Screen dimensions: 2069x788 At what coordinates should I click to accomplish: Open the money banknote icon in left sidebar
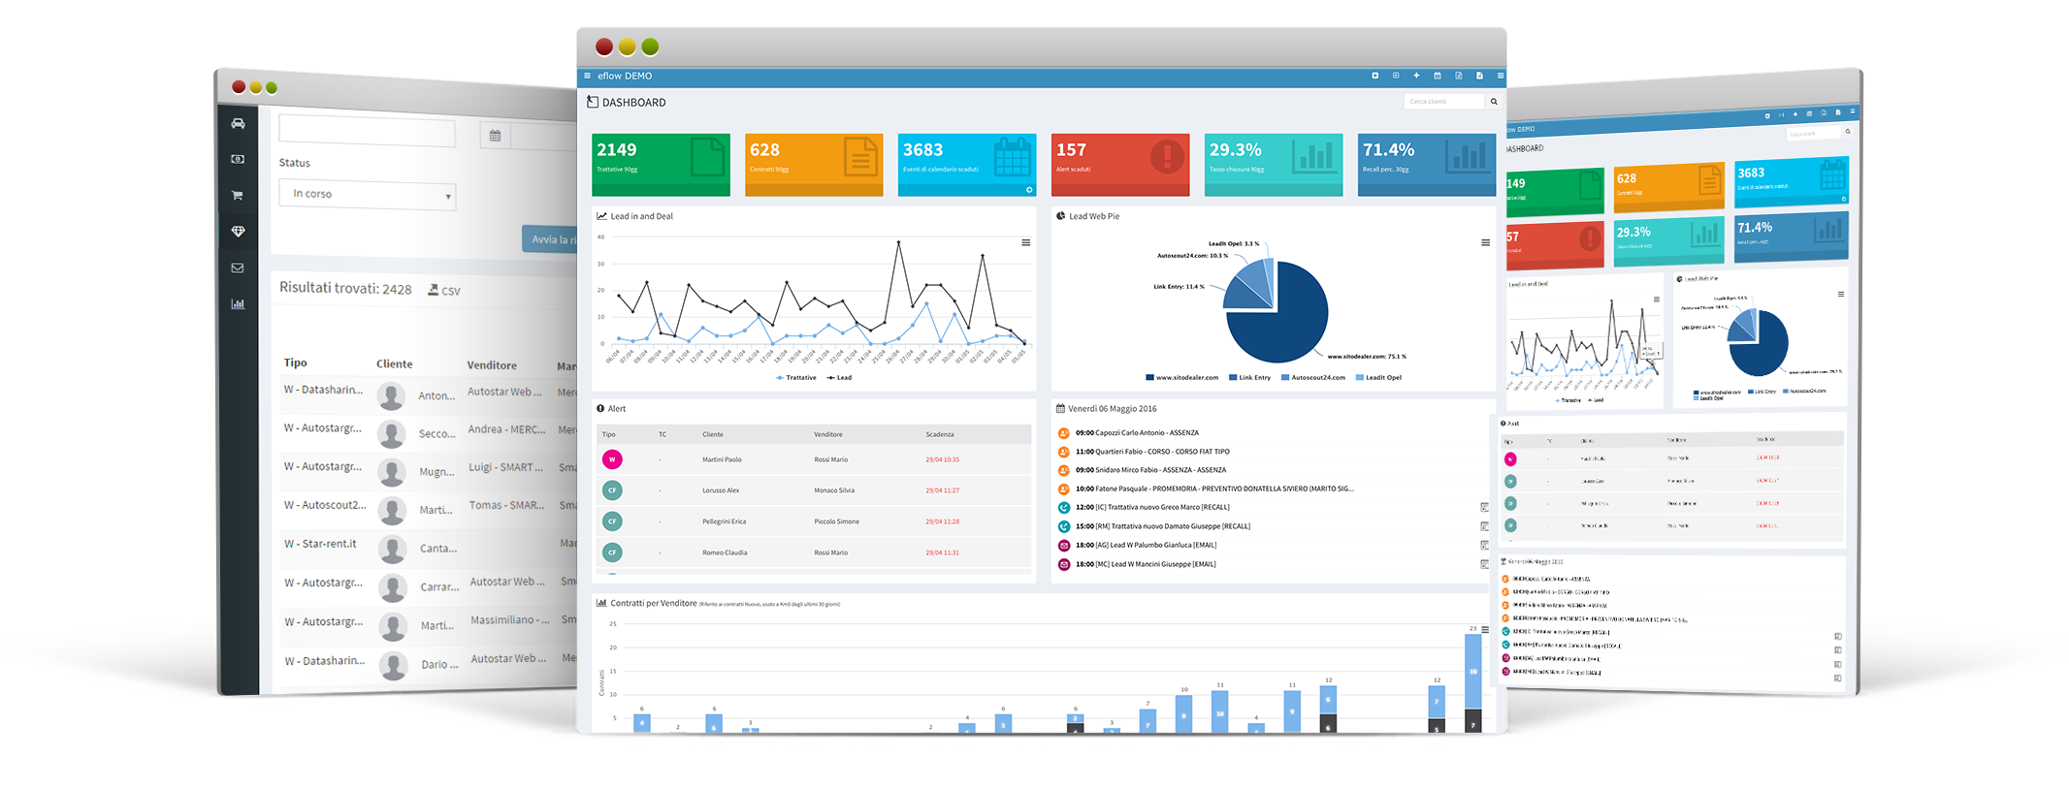pos(238,159)
